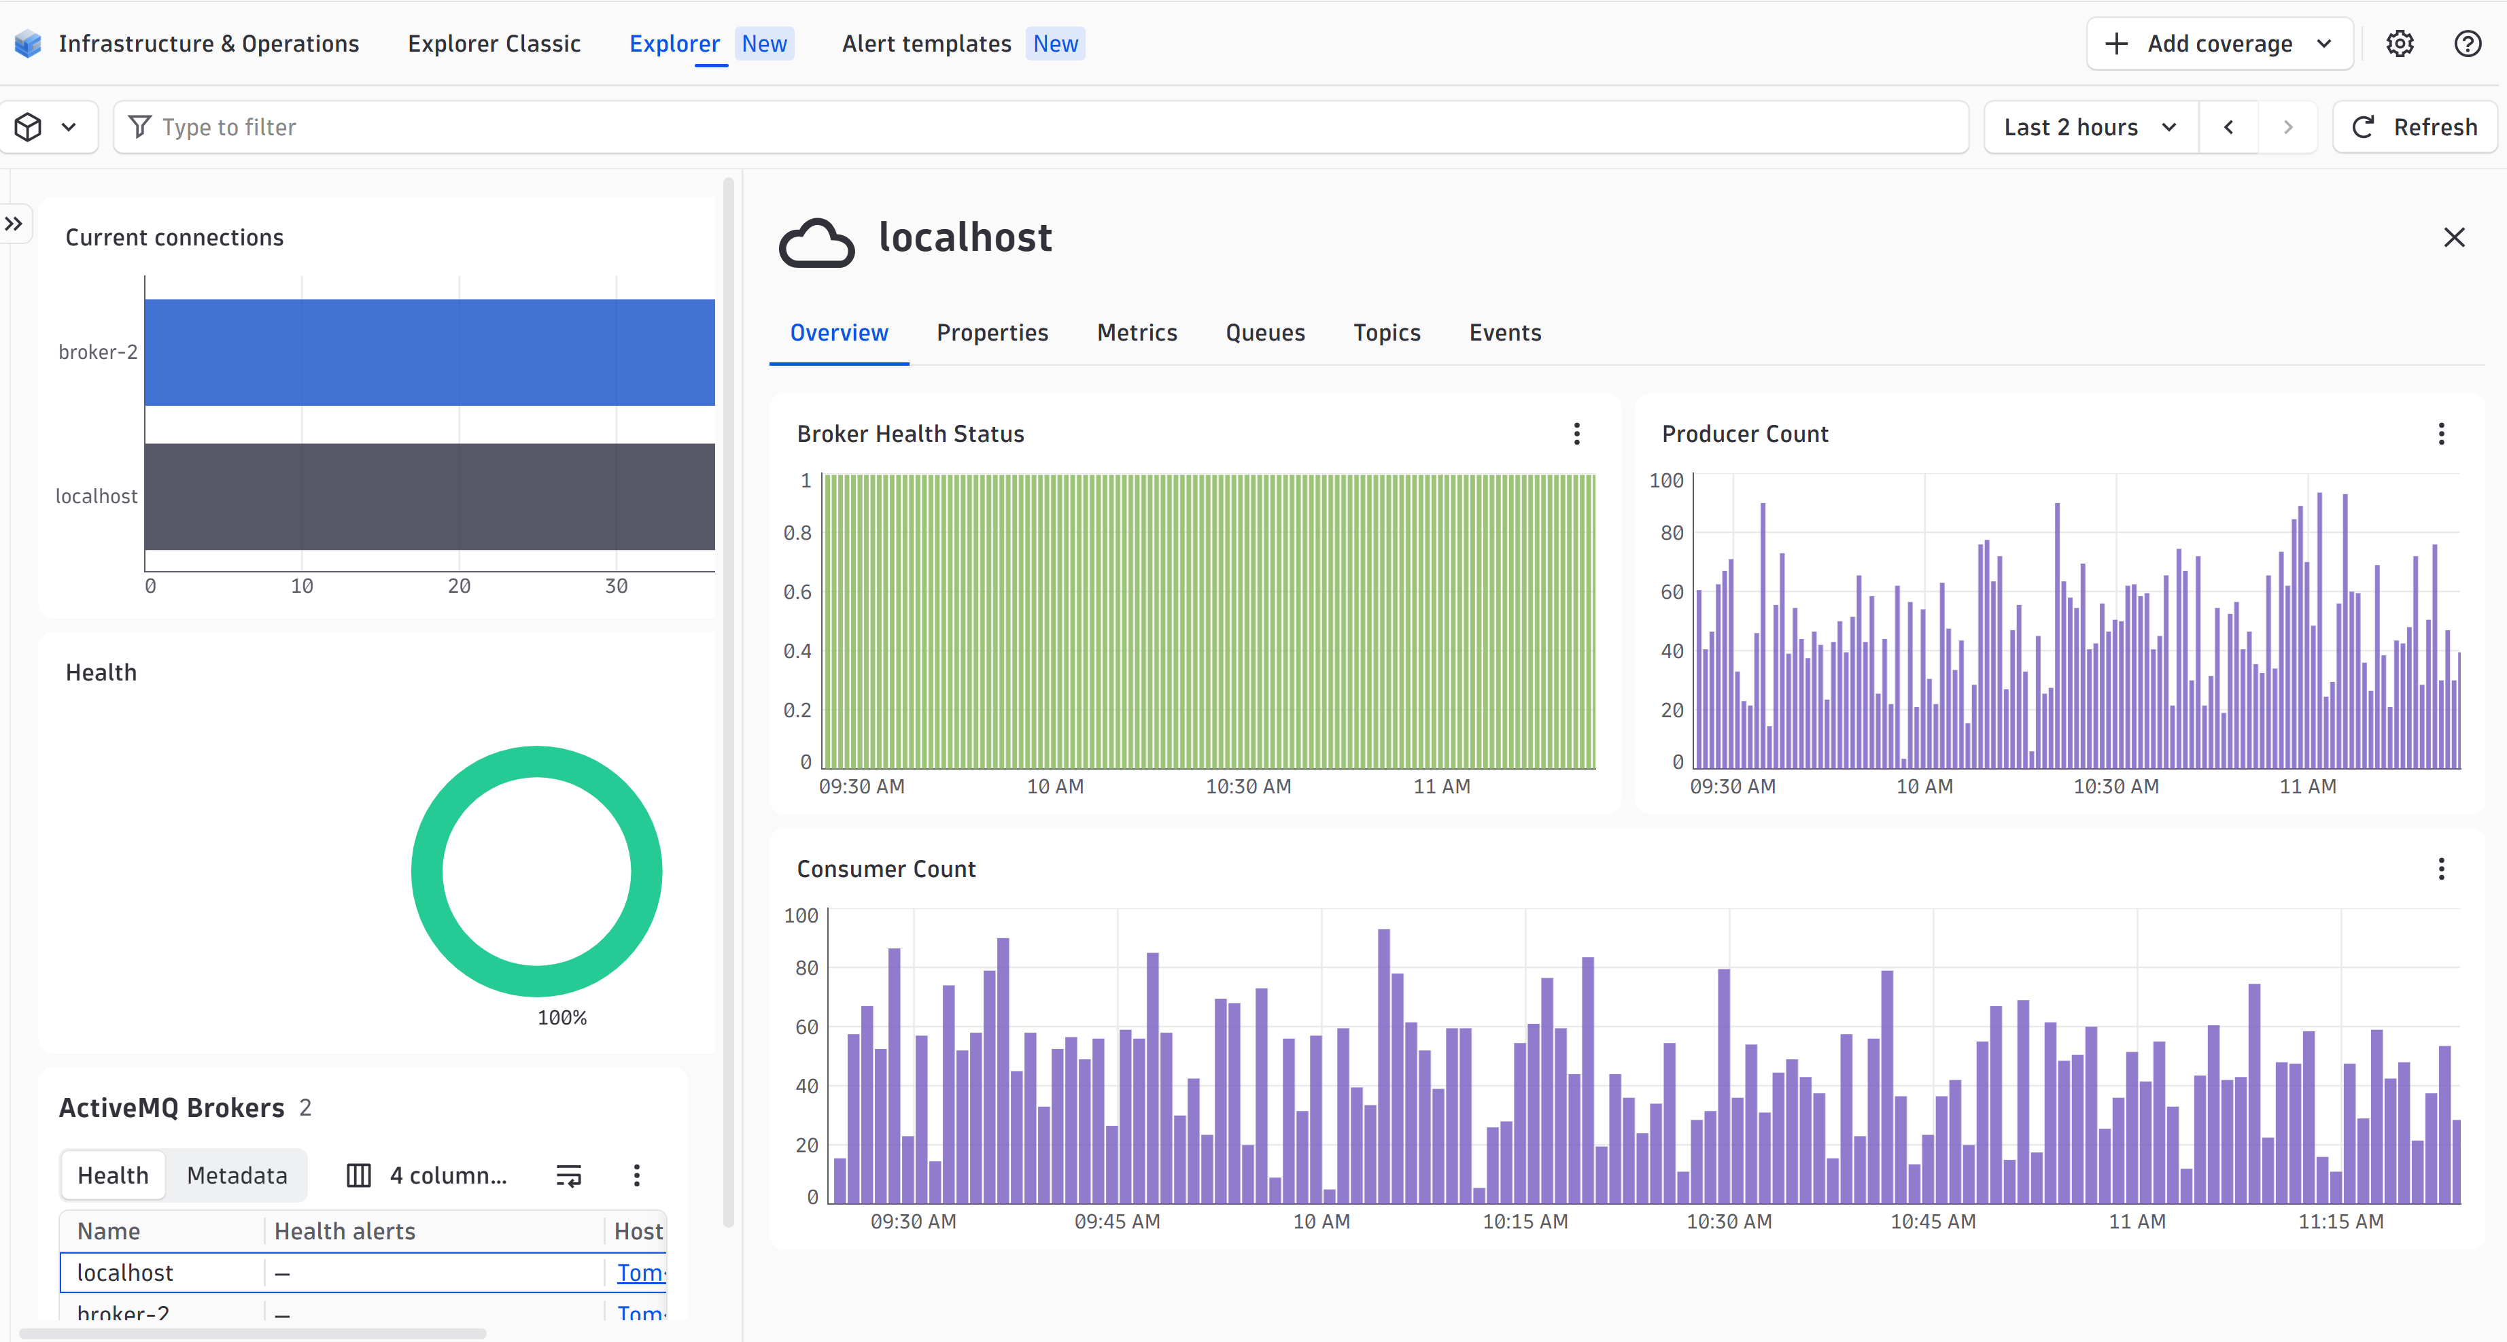Open the Events tab

[x=1504, y=333]
